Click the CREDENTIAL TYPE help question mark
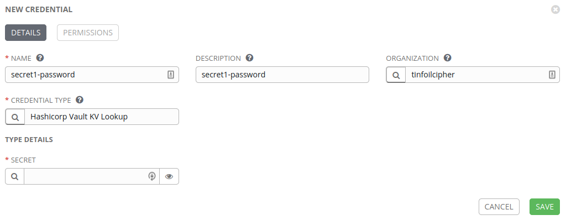Image resolution: width=566 pixels, height=220 pixels. [x=80, y=99]
